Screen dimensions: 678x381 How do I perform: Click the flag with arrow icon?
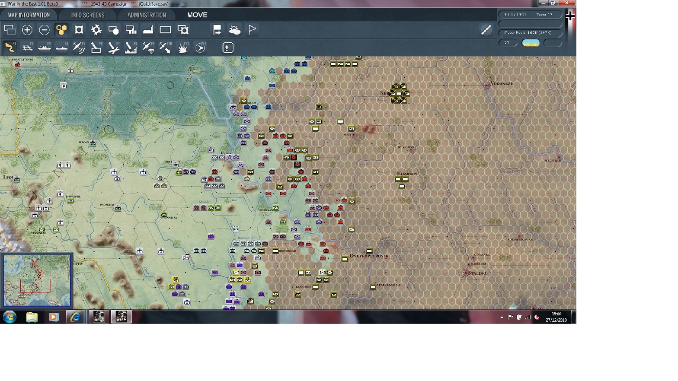(217, 30)
